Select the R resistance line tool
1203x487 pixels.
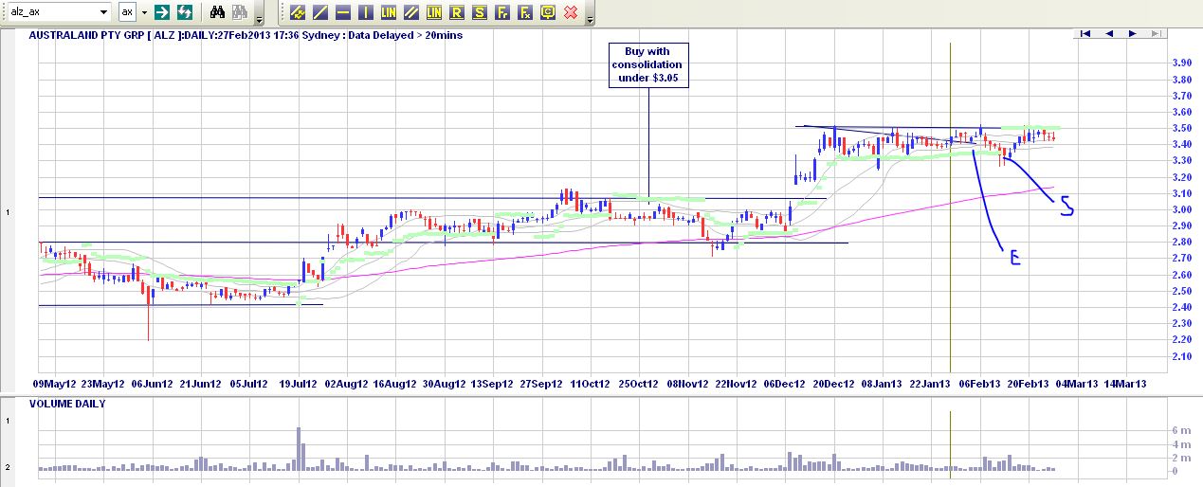pyautogui.click(x=457, y=12)
